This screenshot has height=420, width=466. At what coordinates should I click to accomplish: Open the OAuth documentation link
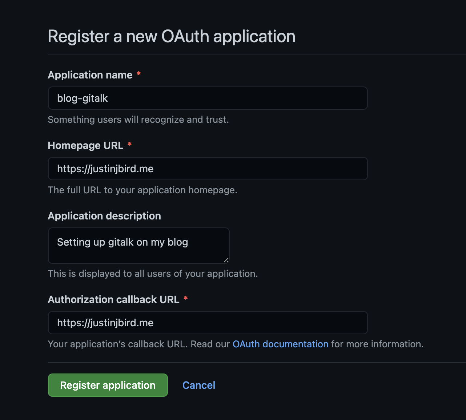point(280,344)
